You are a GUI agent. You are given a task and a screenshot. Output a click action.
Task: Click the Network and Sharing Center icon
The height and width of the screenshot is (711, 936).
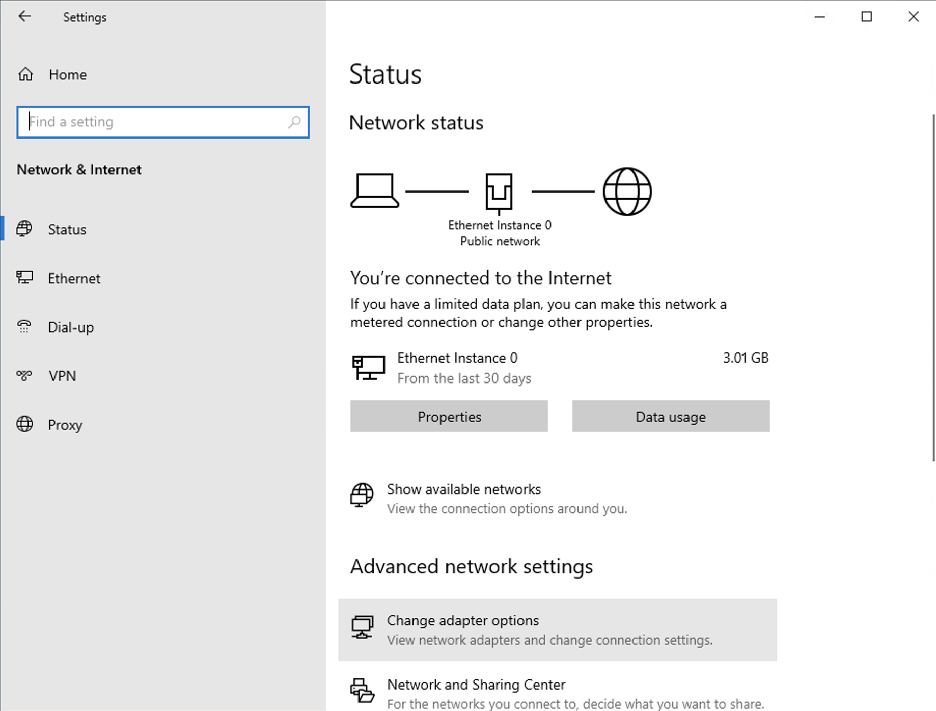[x=362, y=691]
